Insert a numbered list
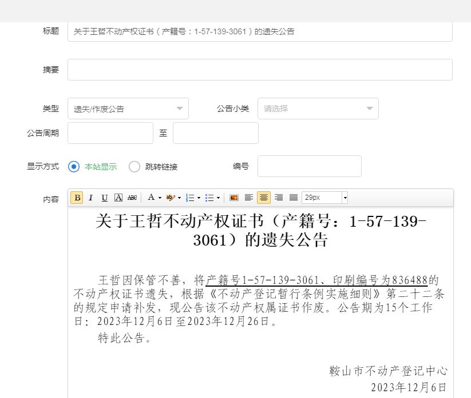The width and height of the screenshot is (471, 398). pos(190,198)
